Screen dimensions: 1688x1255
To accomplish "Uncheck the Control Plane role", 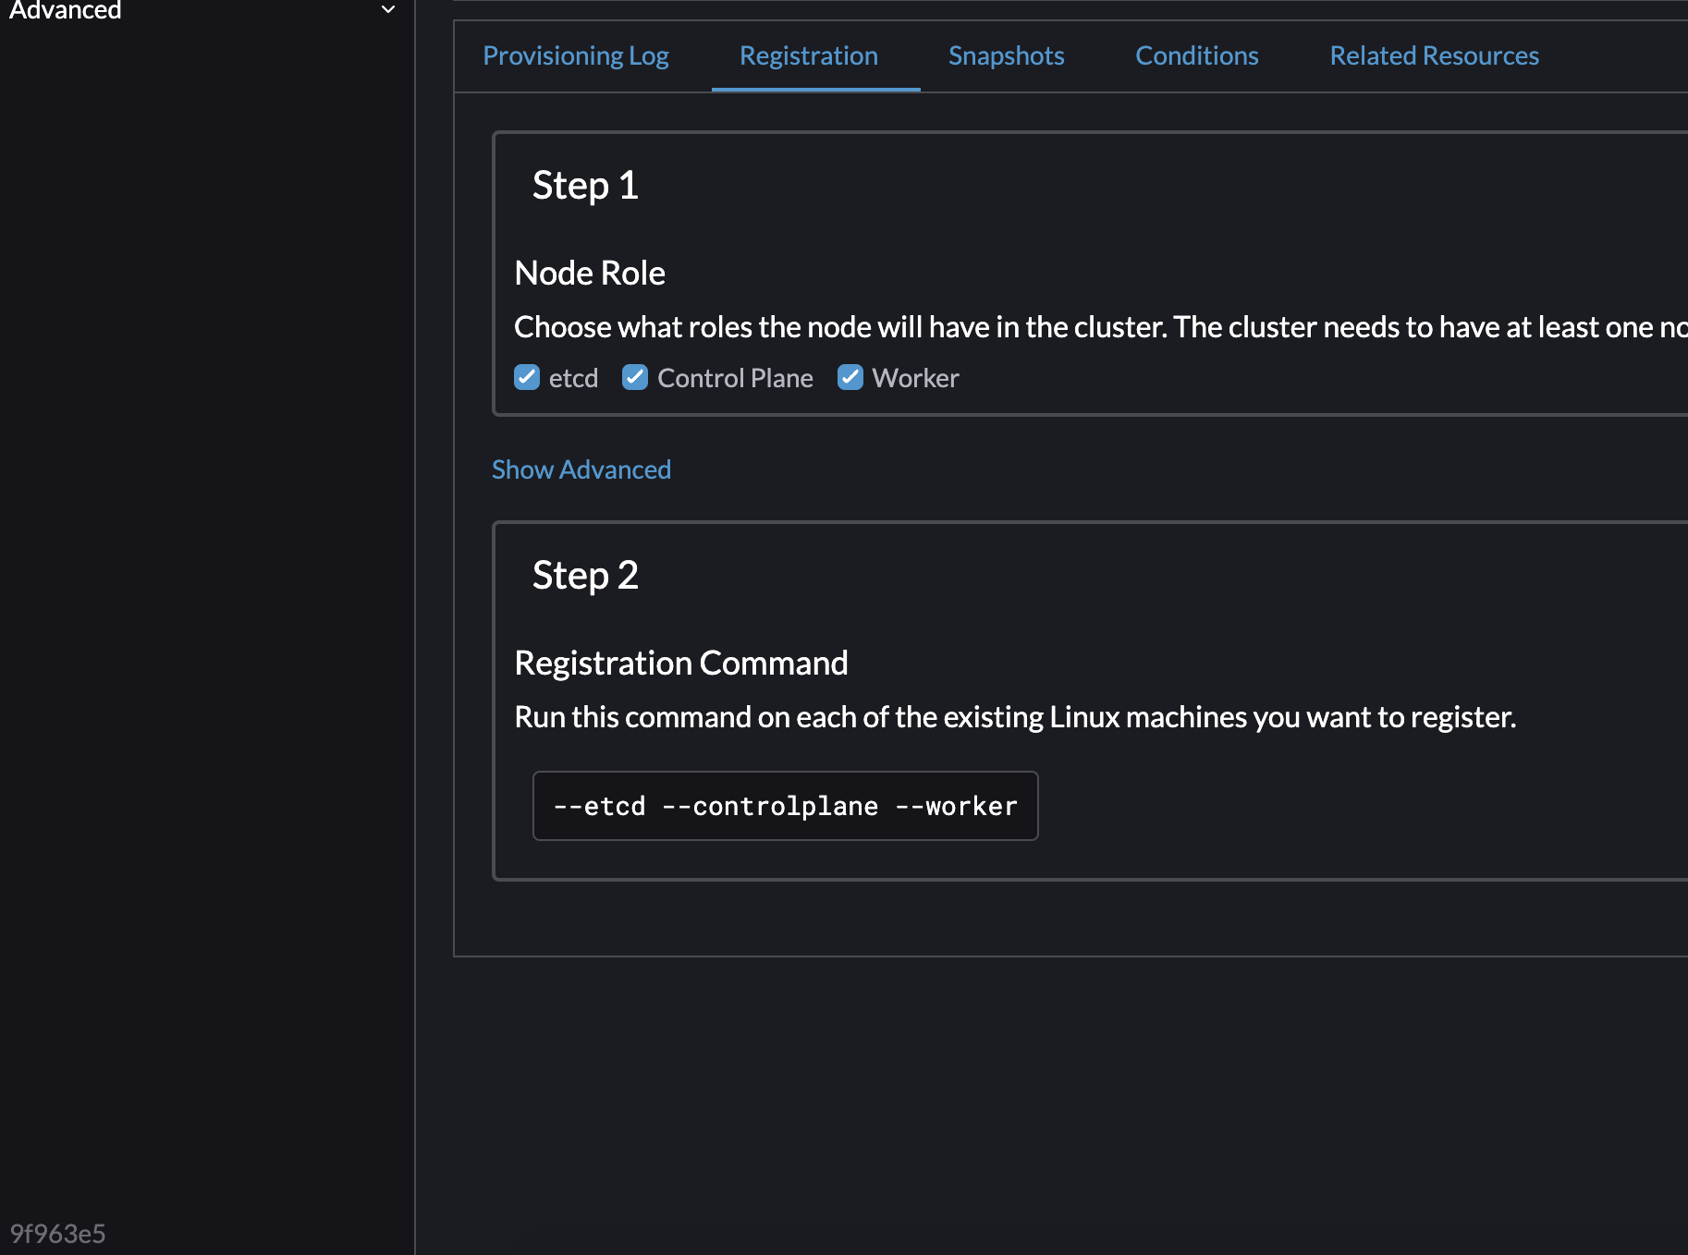I will pos(635,377).
